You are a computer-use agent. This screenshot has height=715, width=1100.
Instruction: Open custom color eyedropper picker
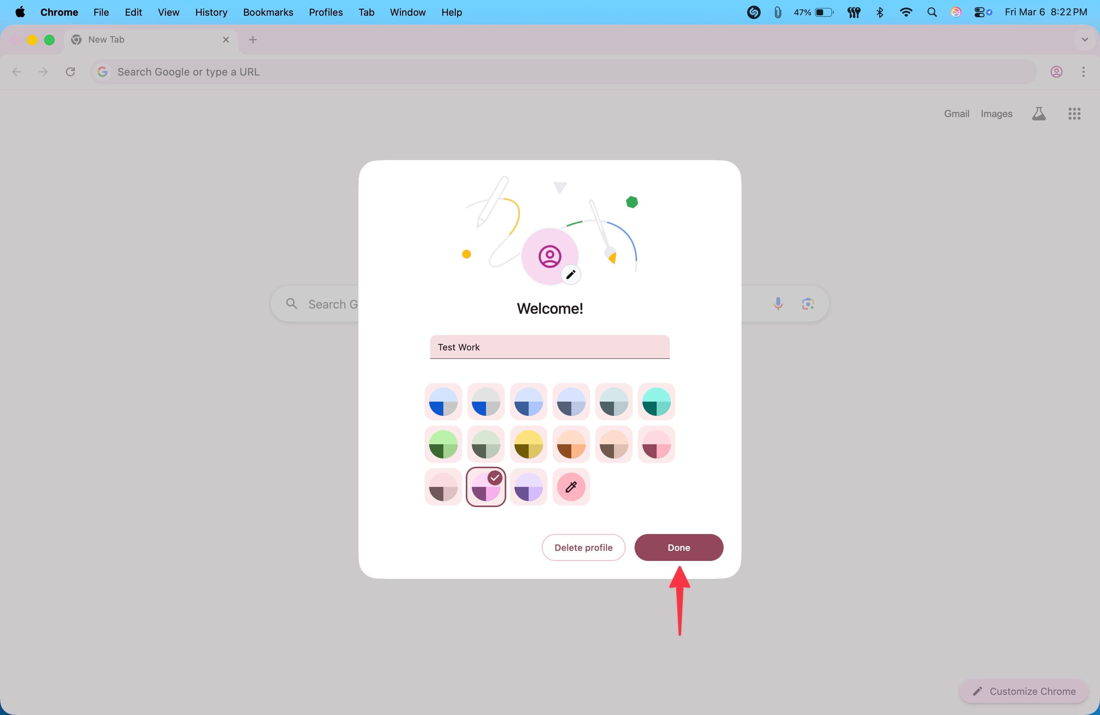point(571,487)
